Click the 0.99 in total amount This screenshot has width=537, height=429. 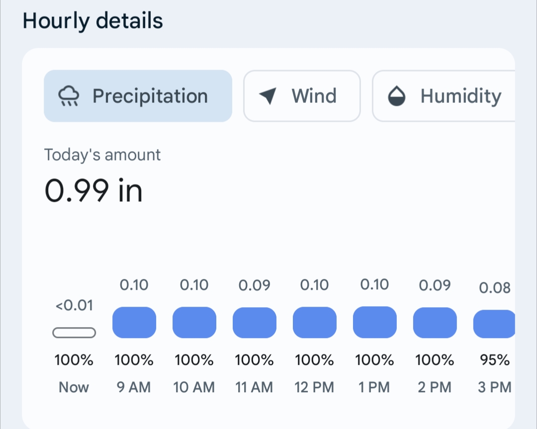click(x=93, y=190)
